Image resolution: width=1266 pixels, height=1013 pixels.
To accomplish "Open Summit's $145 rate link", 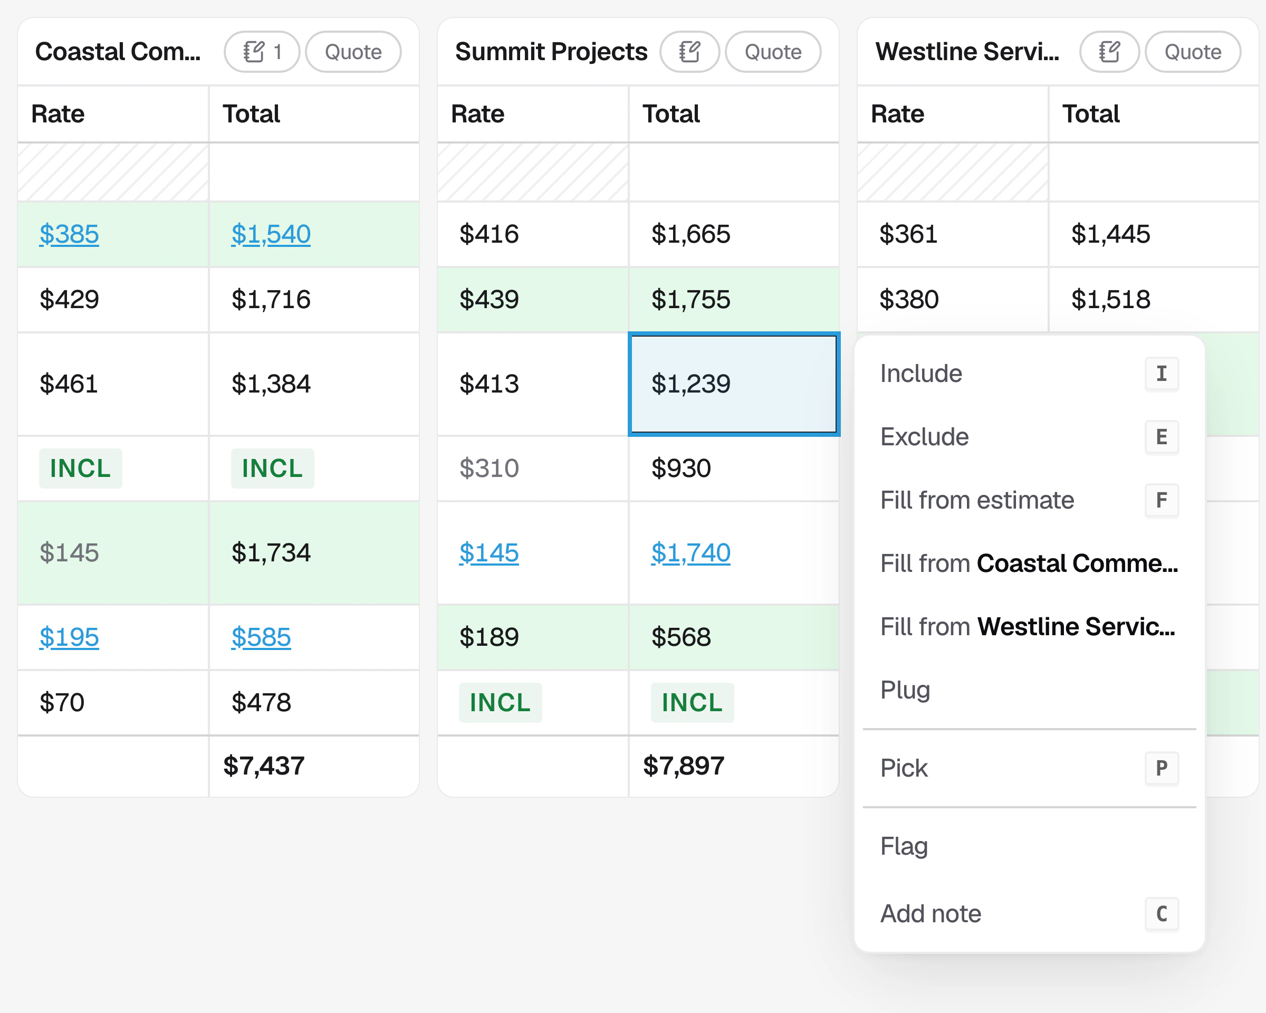I will [x=489, y=553].
